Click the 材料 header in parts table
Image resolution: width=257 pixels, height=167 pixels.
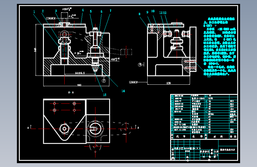(x=218, y=137)
